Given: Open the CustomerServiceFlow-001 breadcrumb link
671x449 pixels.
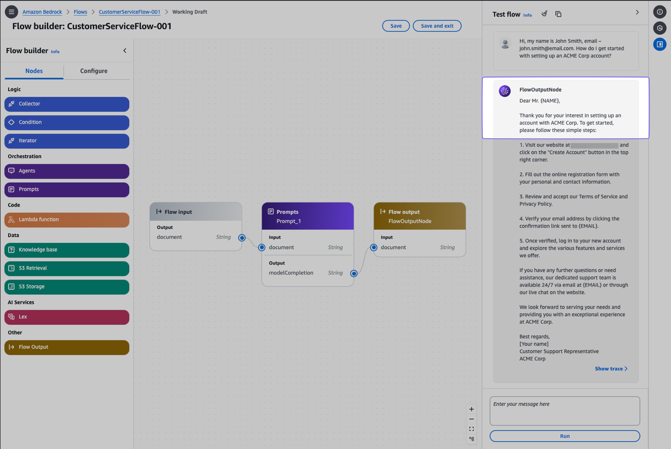Looking at the screenshot, I should coord(130,12).
